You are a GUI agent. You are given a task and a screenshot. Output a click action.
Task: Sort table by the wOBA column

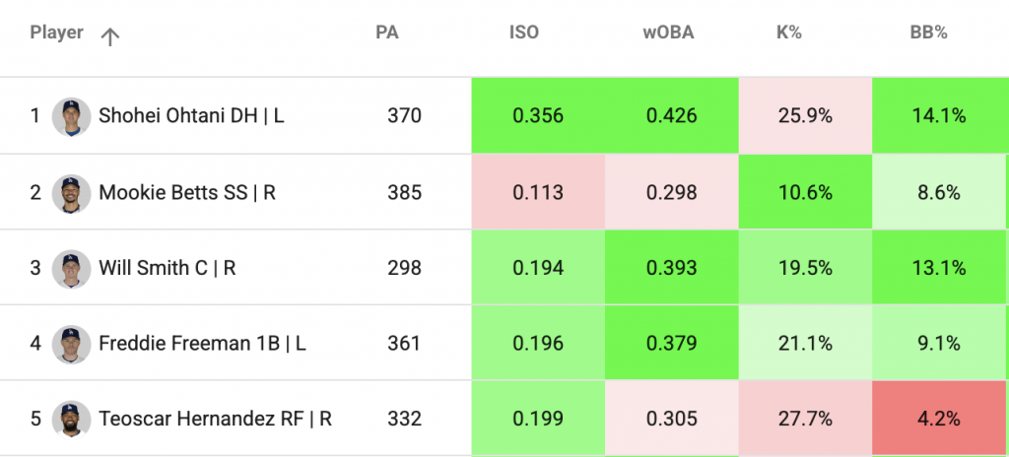coord(668,33)
